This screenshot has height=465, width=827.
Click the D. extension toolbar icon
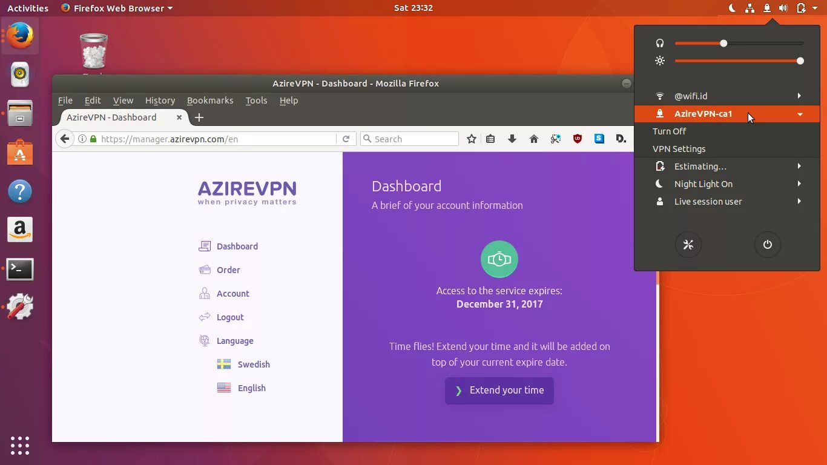pyautogui.click(x=621, y=139)
